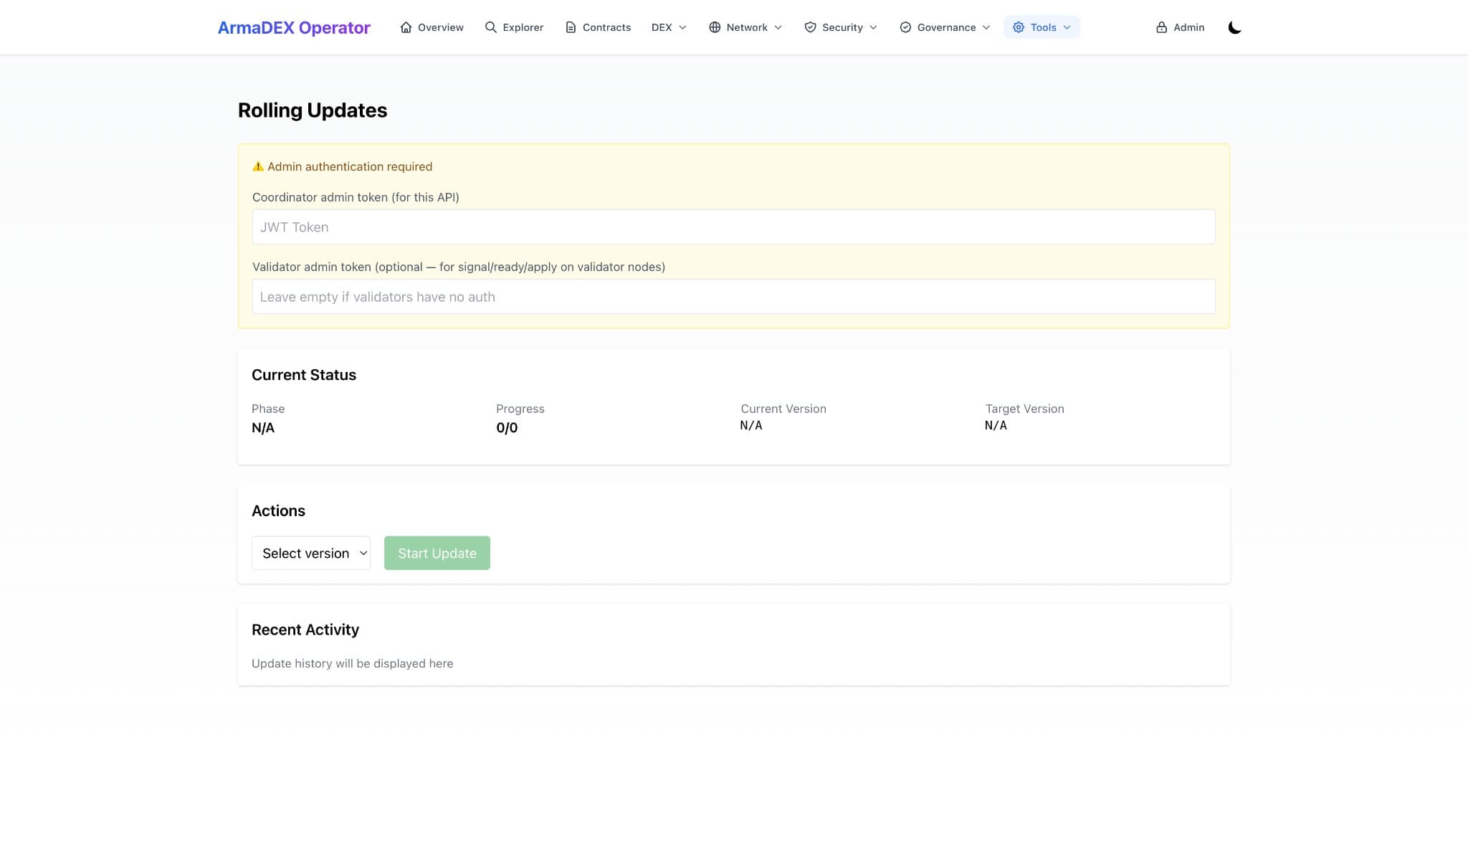Image resolution: width=1468 pixels, height=846 pixels.
Task: Select the shield icon next to Security
Action: (x=810, y=27)
